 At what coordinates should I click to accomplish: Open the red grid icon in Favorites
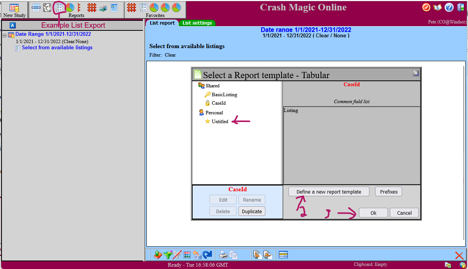coord(131,7)
